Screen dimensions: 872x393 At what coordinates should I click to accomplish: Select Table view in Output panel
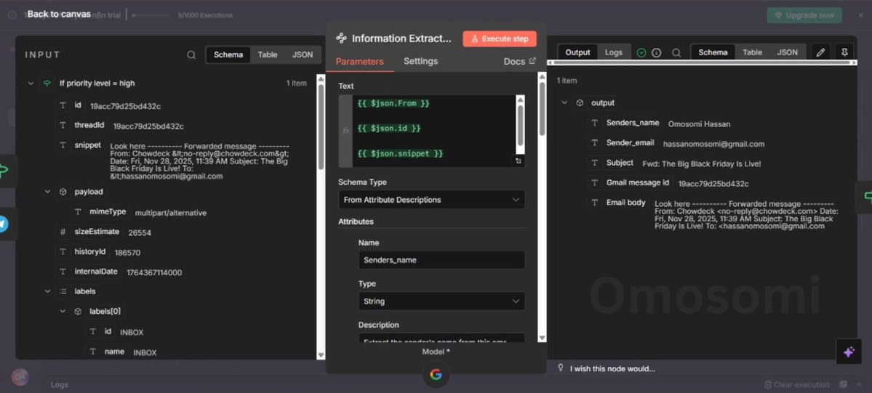(x=753, y=52)
